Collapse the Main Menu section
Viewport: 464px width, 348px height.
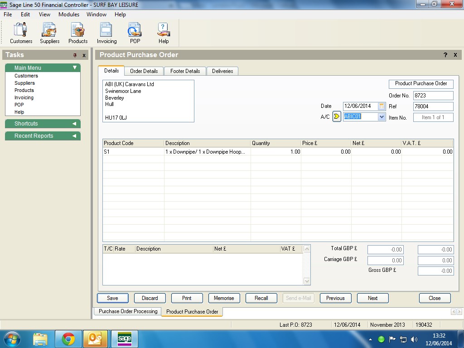(x=75, y=68)
